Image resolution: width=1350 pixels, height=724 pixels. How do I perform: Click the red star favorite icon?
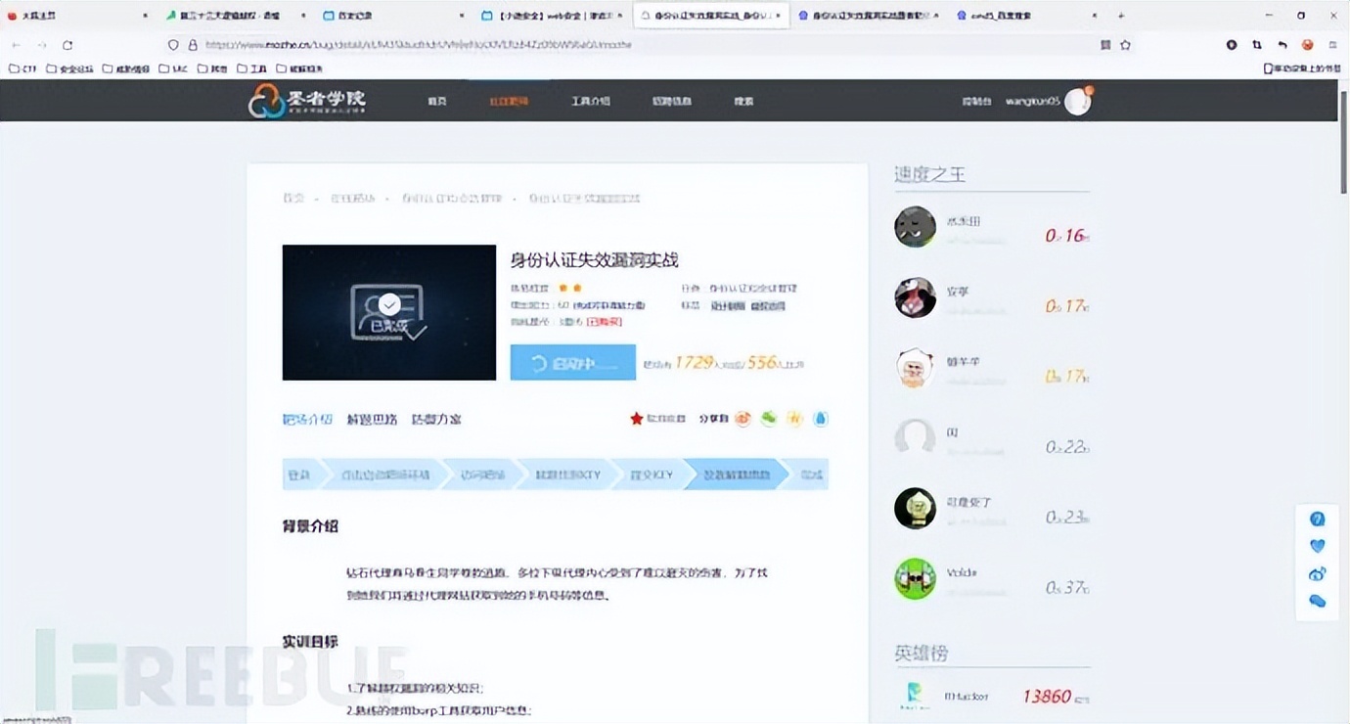637,419
